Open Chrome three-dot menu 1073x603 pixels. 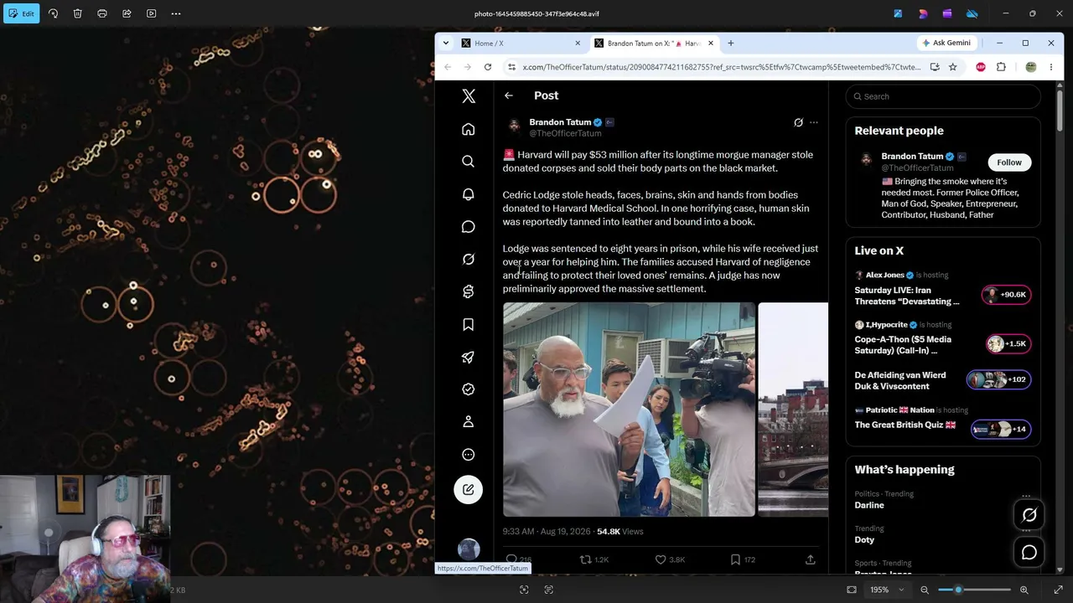coord(1051,67)
